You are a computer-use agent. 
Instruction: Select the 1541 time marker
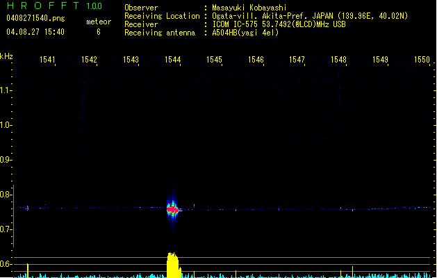(48, 60)
